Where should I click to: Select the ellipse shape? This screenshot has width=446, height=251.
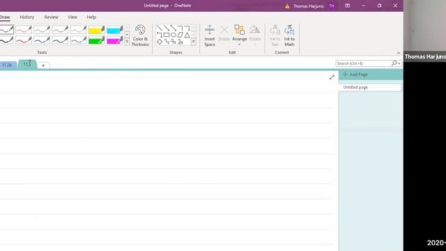coord(174,35)
